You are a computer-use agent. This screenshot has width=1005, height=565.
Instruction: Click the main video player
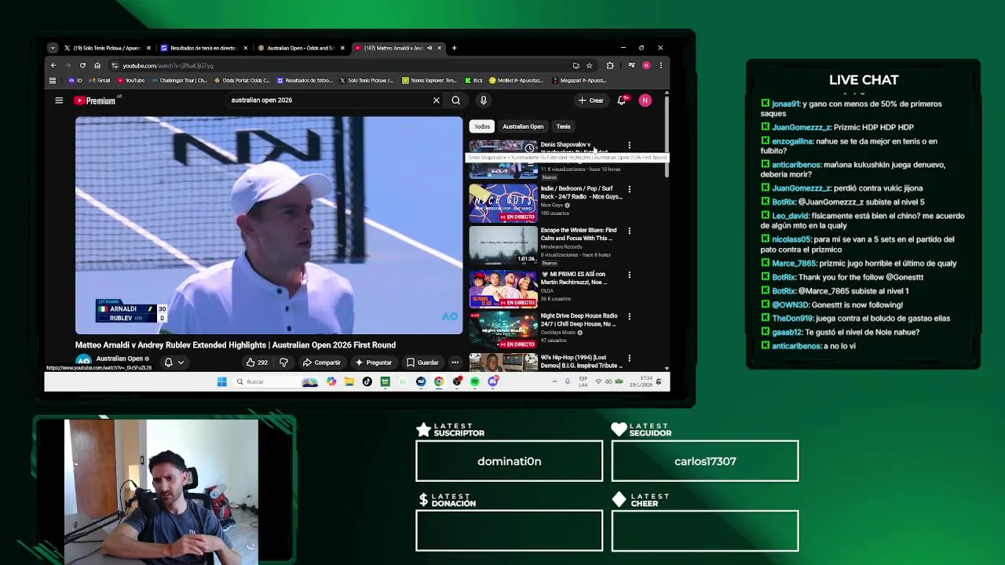pyautogui.click(x=269, y=225)
